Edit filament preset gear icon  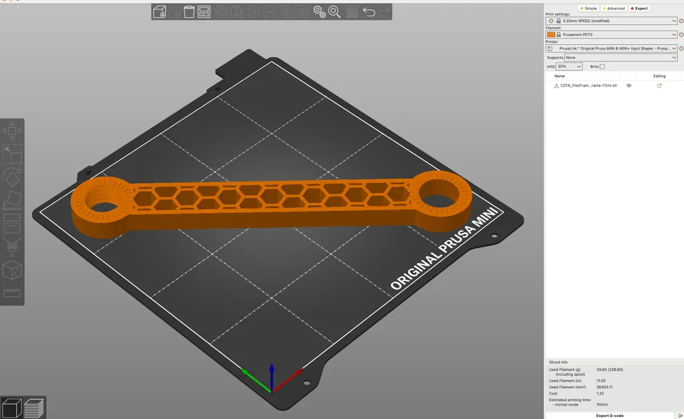point(681,34)
